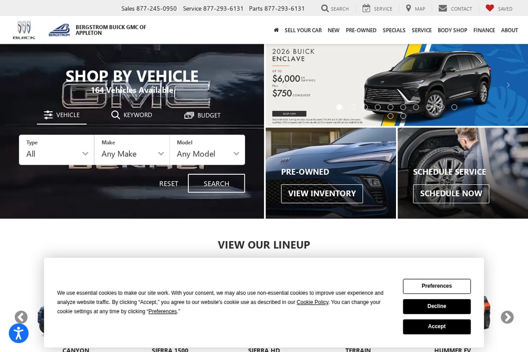Open Pre-Owned menu

[x=361, y=30]
